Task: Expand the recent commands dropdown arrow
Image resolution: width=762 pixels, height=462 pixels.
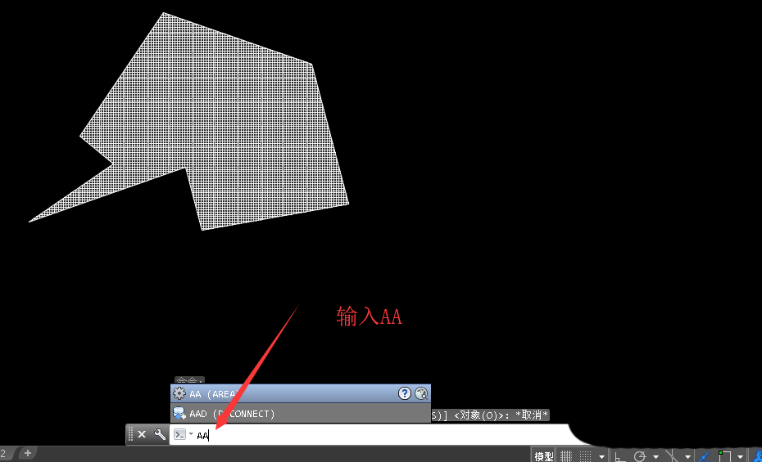Action: point(191,434)
